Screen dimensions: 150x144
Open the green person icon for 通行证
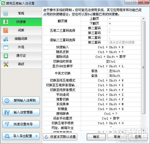(6, 56)
